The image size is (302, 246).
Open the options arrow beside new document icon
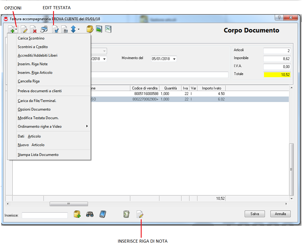click(x=16, y=30)
